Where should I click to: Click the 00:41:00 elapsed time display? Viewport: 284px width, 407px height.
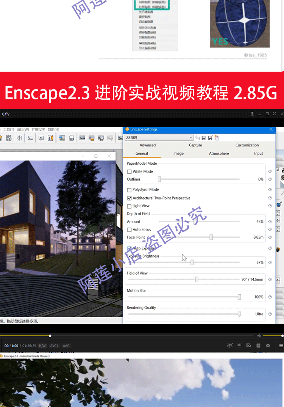pos(11,346)
